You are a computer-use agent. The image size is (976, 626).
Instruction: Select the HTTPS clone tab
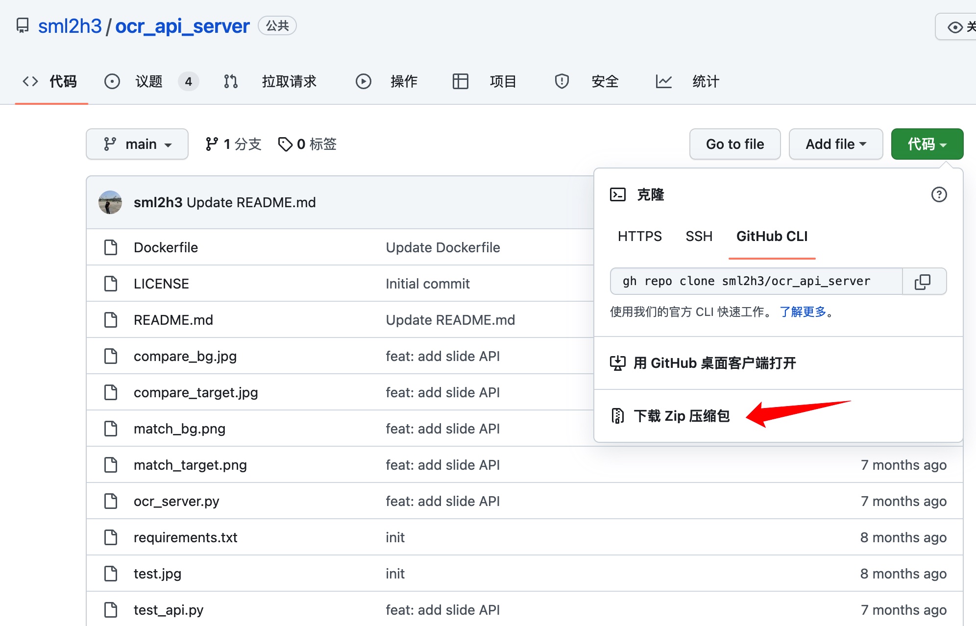pyautogui.click(x=639, y=236)
